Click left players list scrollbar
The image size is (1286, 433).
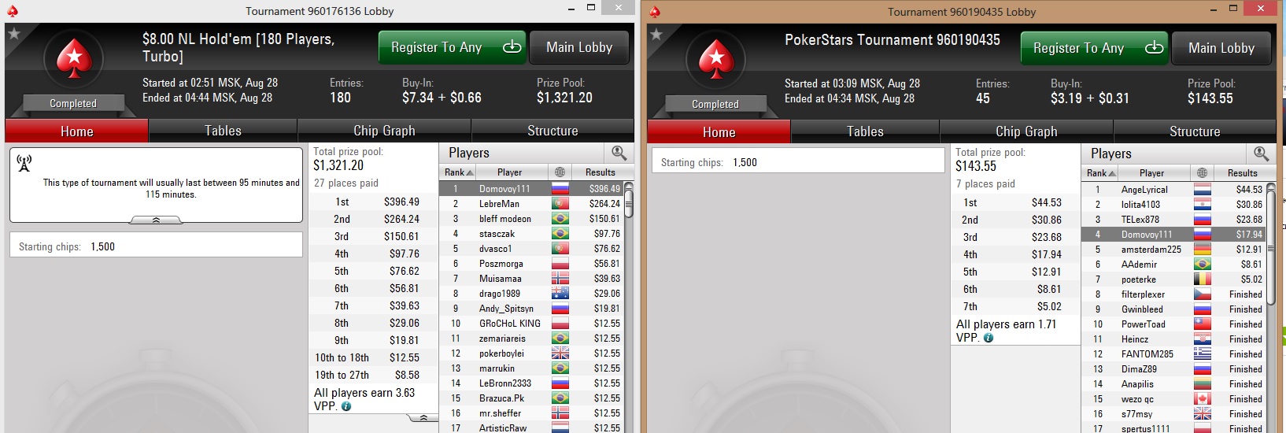tap(629, 307)
